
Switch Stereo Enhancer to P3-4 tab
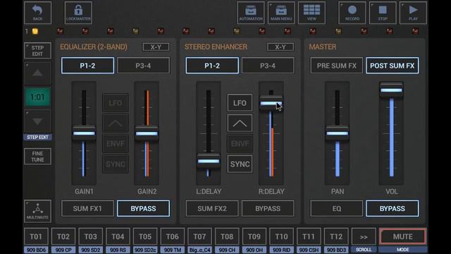[x=268, y=66]
